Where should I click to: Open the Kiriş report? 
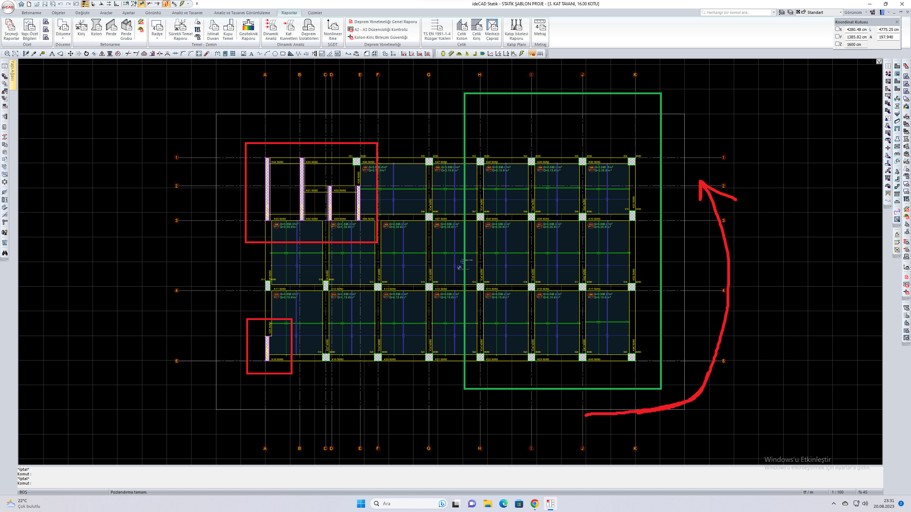pos(81,28)
